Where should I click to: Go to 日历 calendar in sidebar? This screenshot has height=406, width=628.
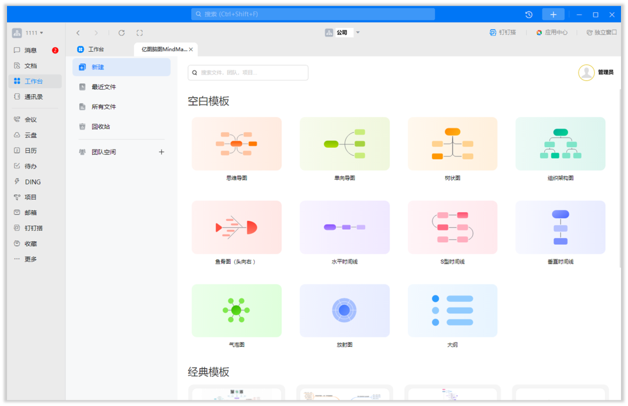click(x=30, y=151)
